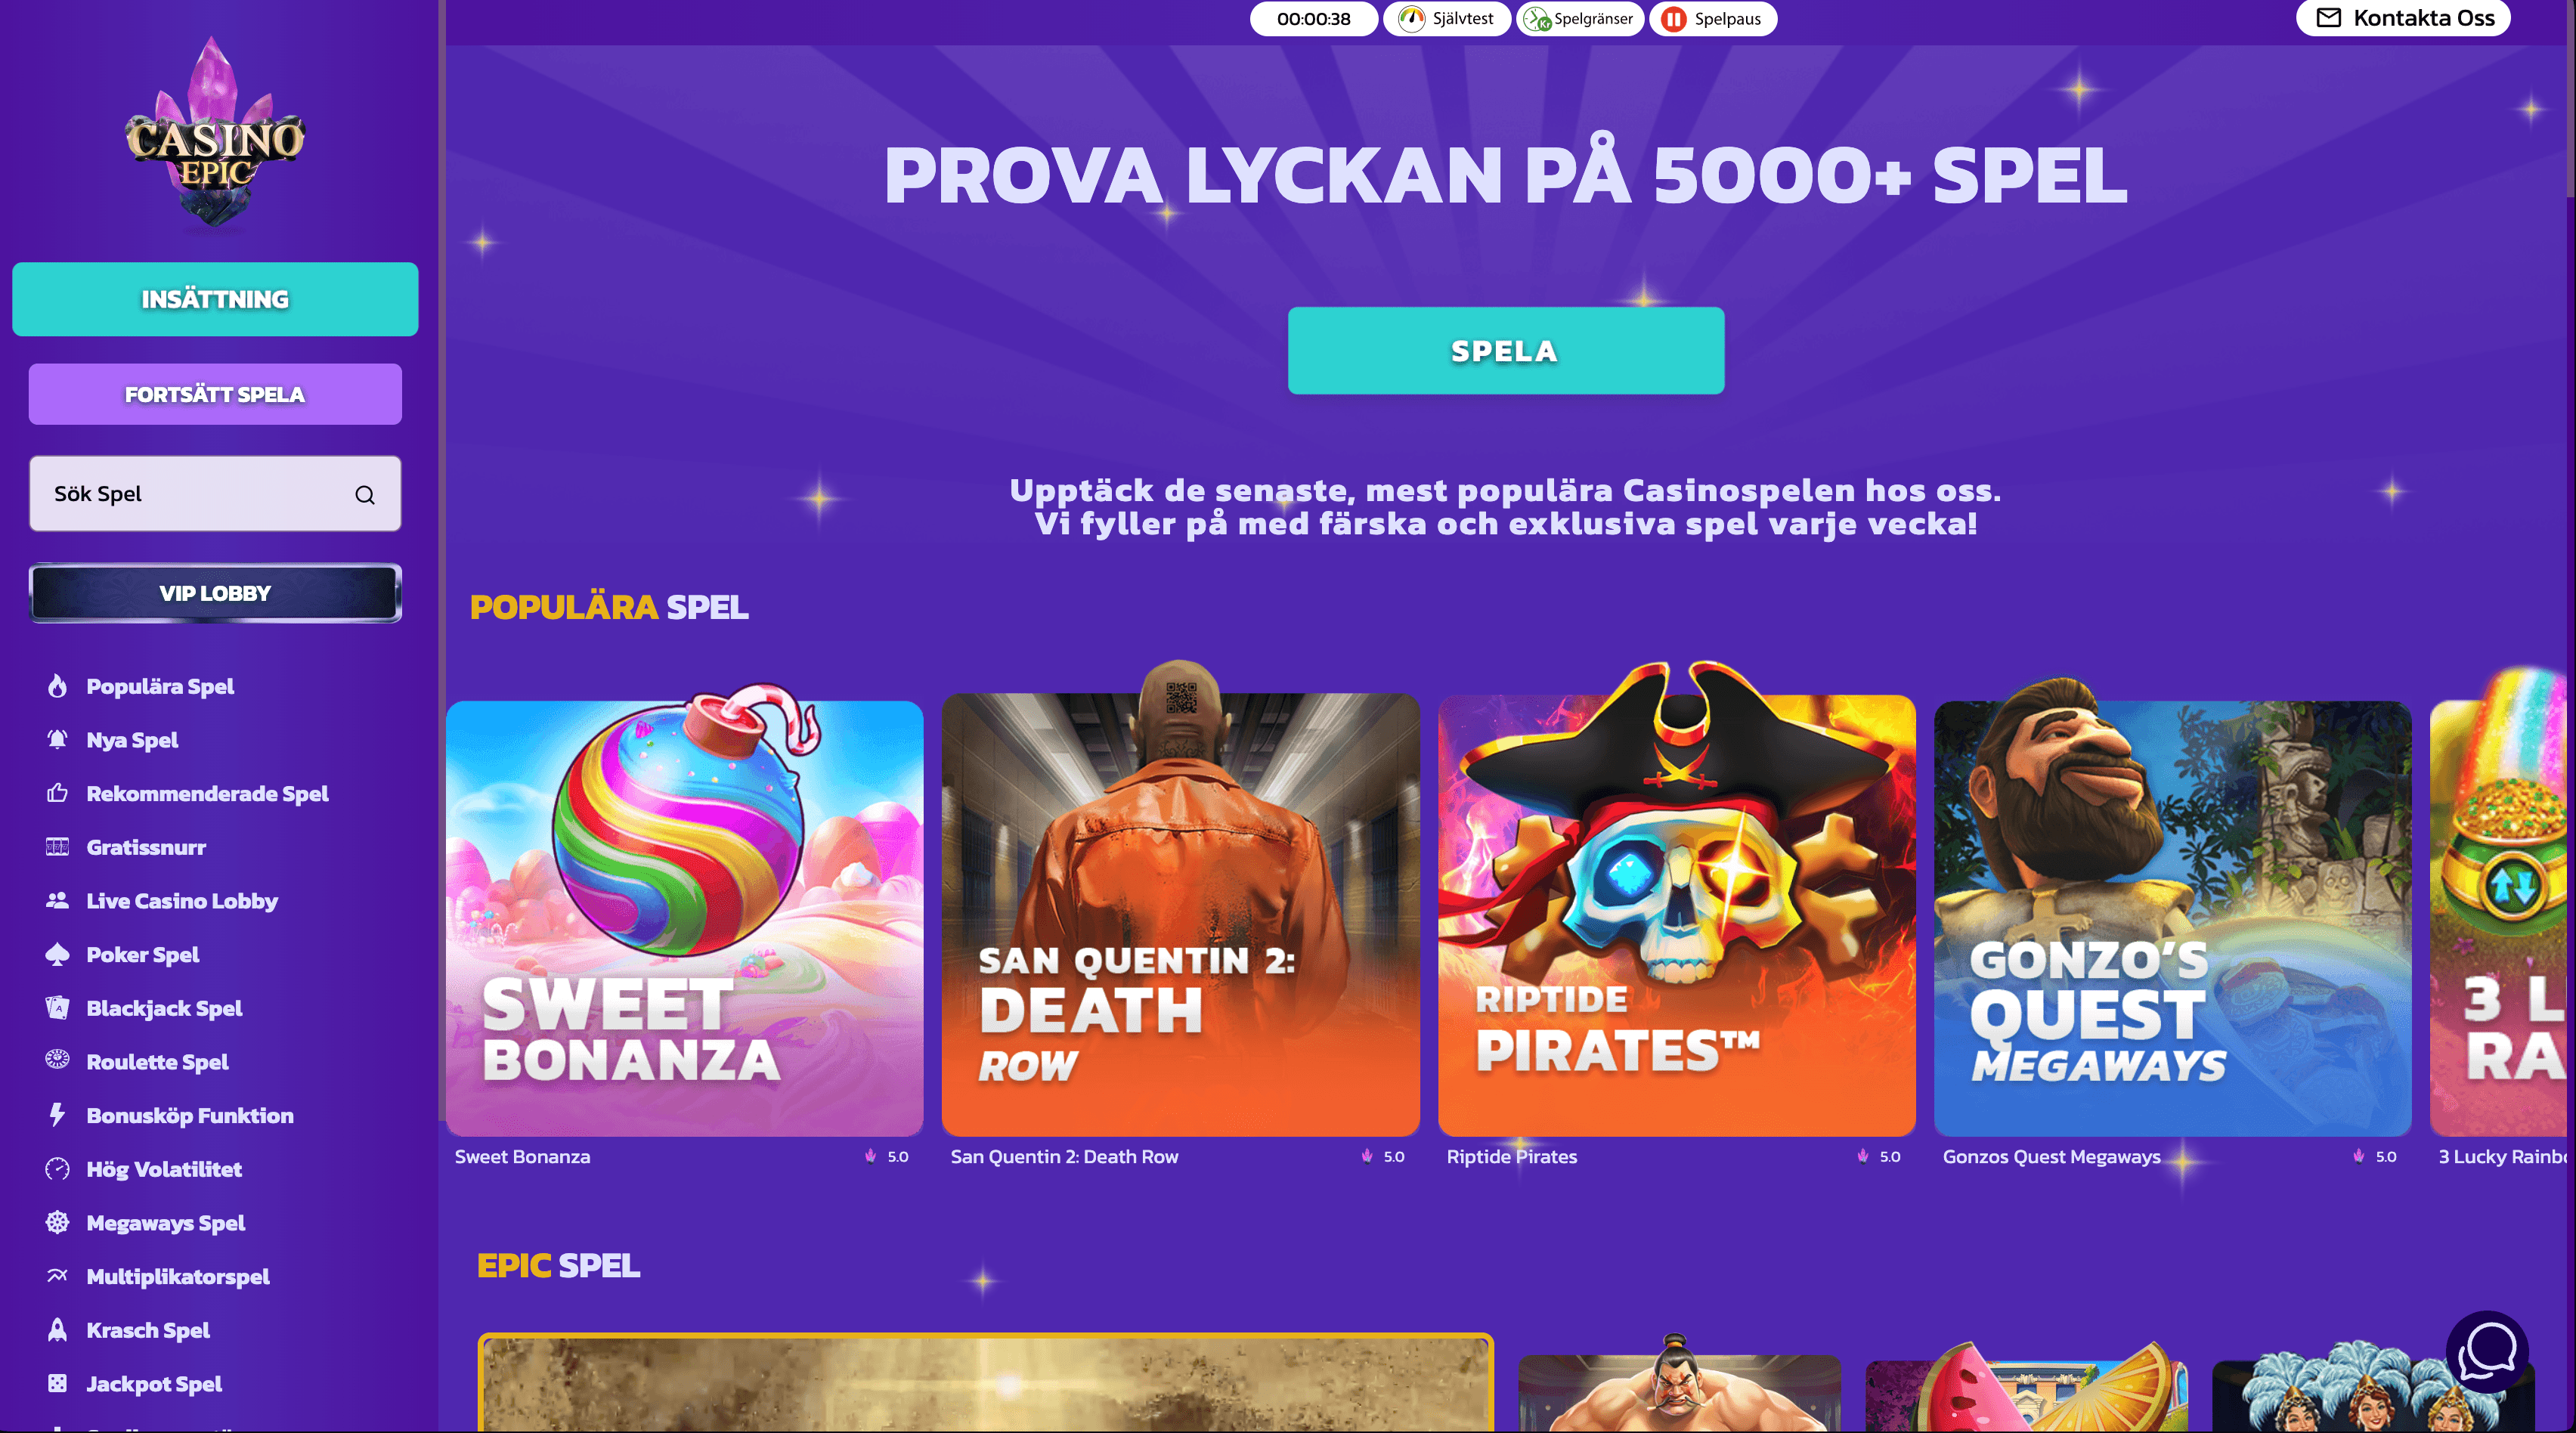Click the INSÄTTNING deposit button
The height and width of the screenshot is (1433, 2576).
click(215, 299)
